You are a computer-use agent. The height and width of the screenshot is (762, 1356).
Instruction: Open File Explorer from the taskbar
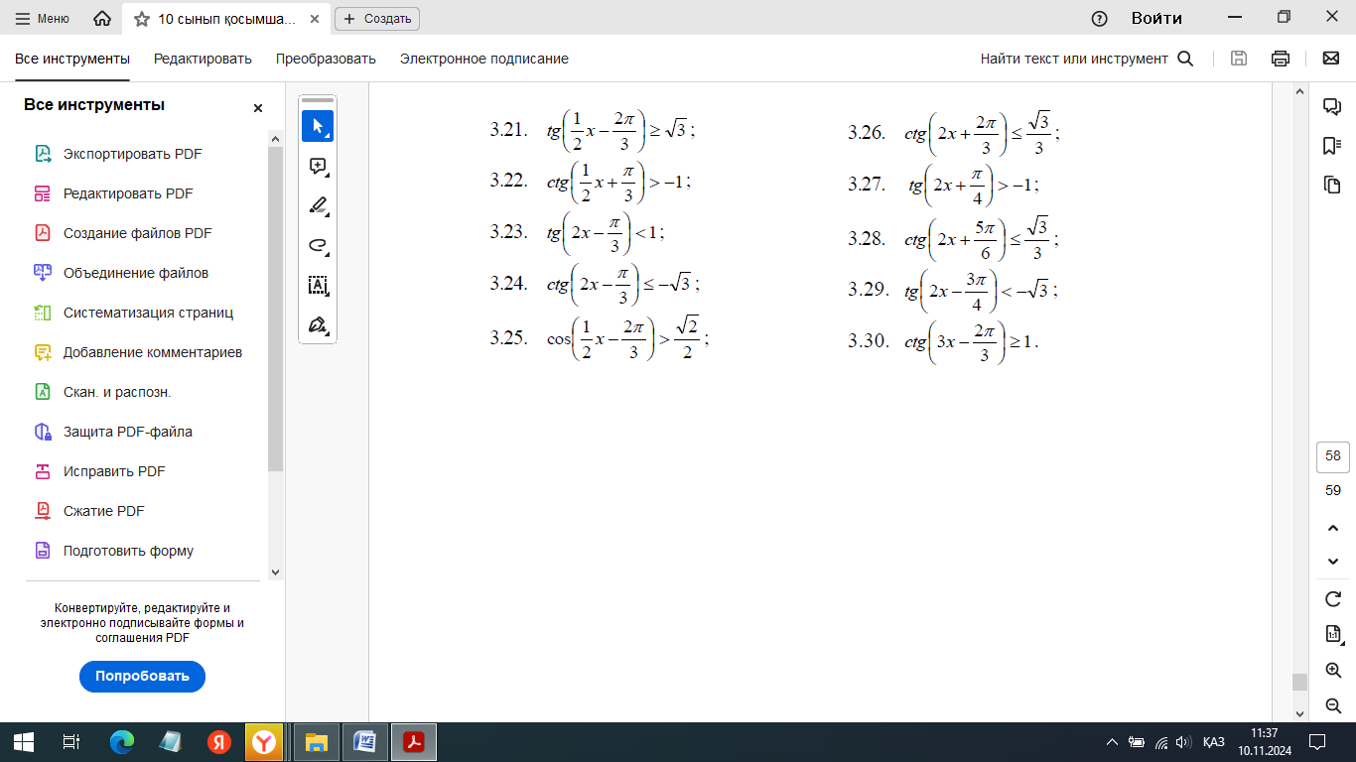316,742
